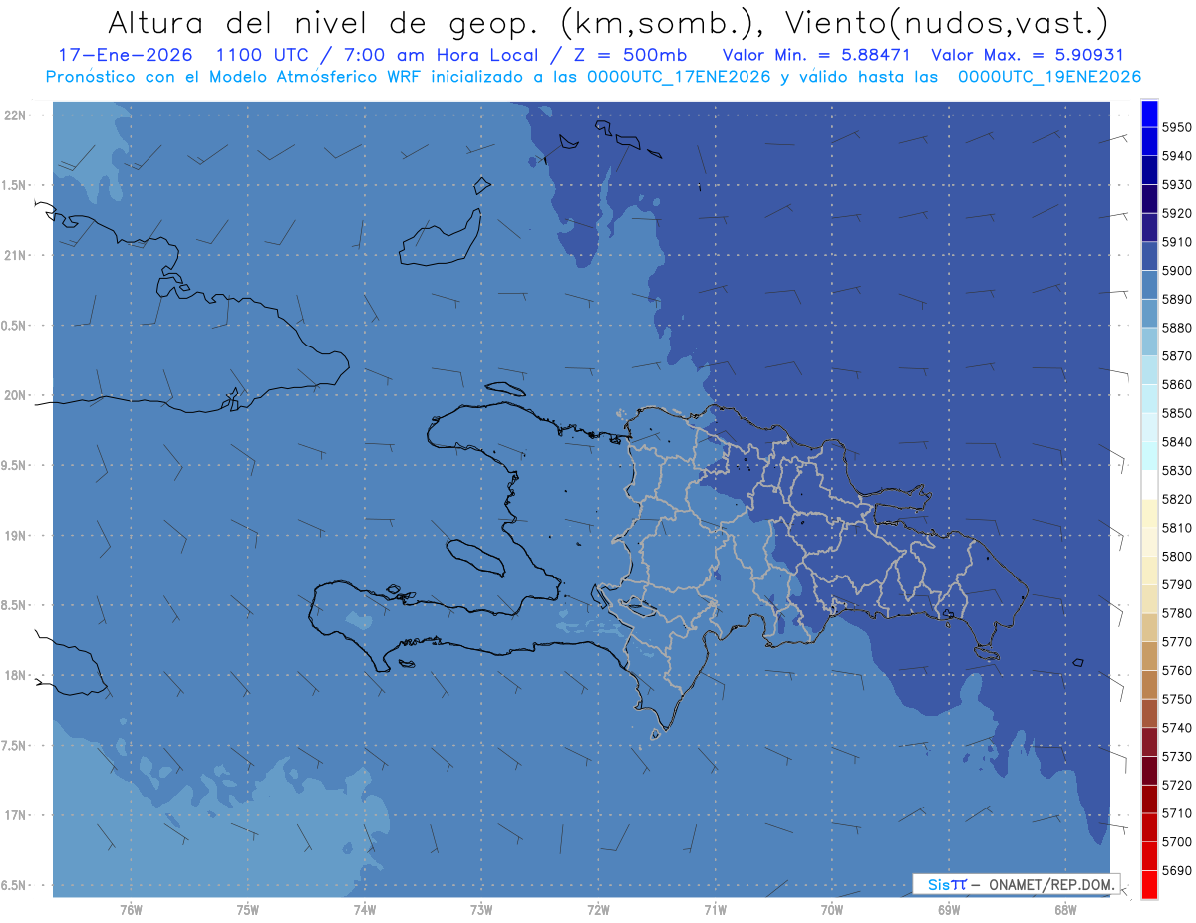Click the 5850 legend value

(1176, 413)
